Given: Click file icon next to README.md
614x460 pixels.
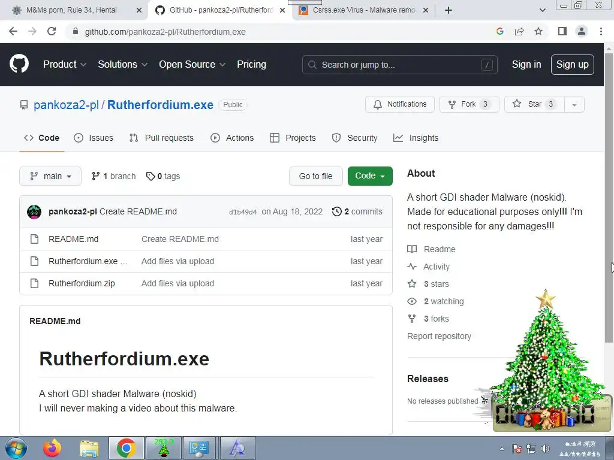Looking at the screenshot, I should 34,239.
